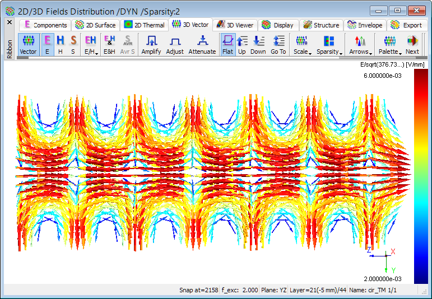Click the XYZ axis orientation indicator
The width and height of the screenshot is (432, 299).
tap(385, 256)
